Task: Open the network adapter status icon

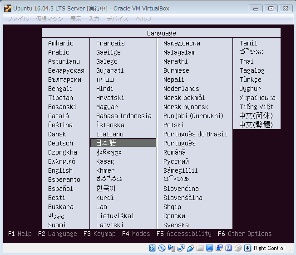Action: pyautogui.click(x=181, y=248)
